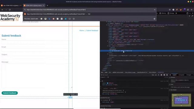Search with DuckDuckGo icon in URL dropdown
The width and height of the screenshot is (194, 109).
[53, 19]
